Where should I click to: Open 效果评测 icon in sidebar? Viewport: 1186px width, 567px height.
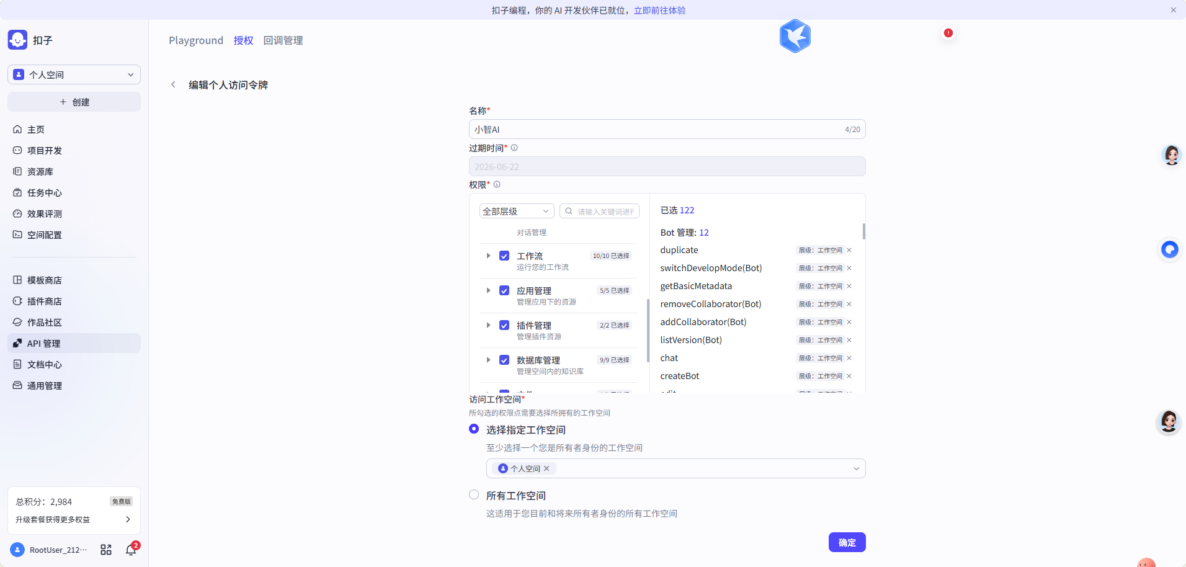point(17,213)
